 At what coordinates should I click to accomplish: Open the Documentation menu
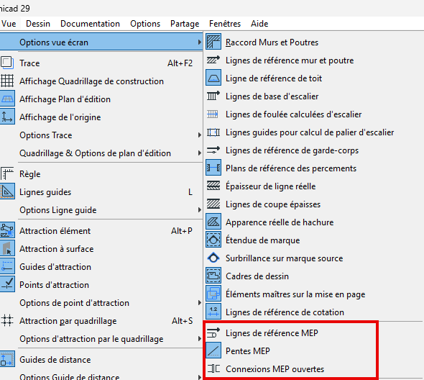click(90, 24)
